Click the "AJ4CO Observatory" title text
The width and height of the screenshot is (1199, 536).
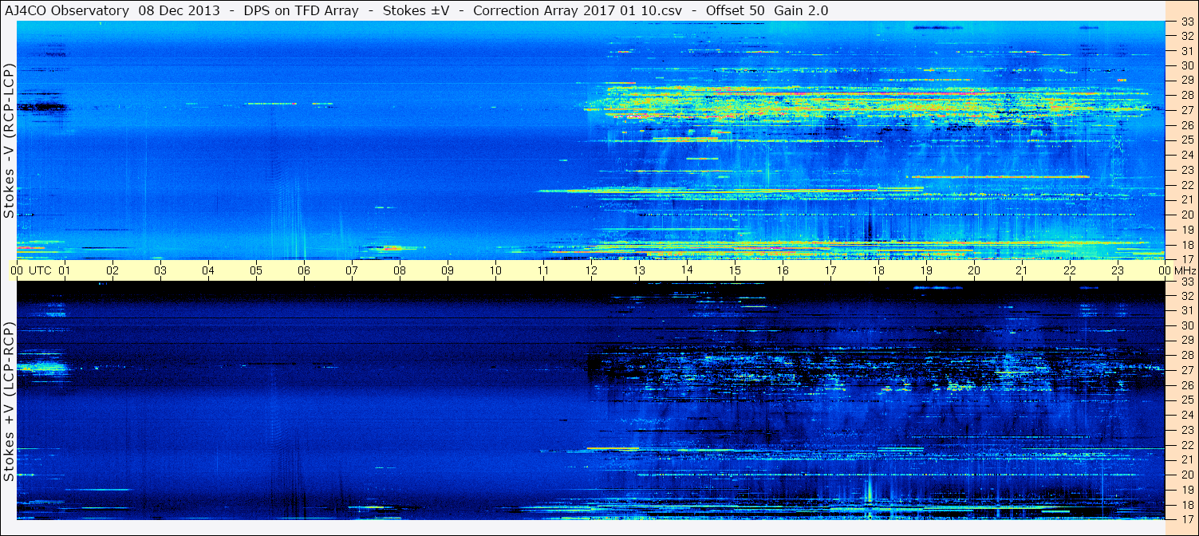click(x=66, y=10)
